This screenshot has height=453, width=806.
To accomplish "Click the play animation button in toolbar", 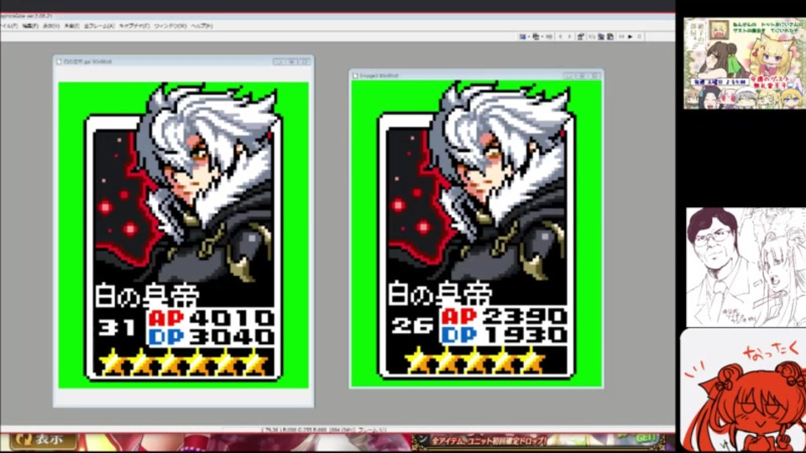I will 631,36.
